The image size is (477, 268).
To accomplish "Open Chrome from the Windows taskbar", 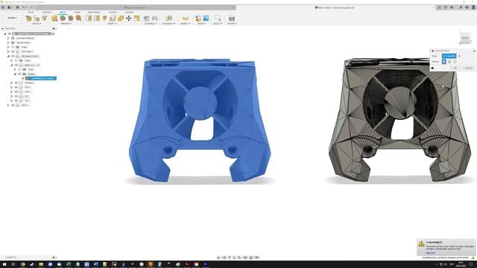I will (x=23, y=264).
